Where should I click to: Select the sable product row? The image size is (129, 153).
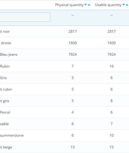(64, 124)
